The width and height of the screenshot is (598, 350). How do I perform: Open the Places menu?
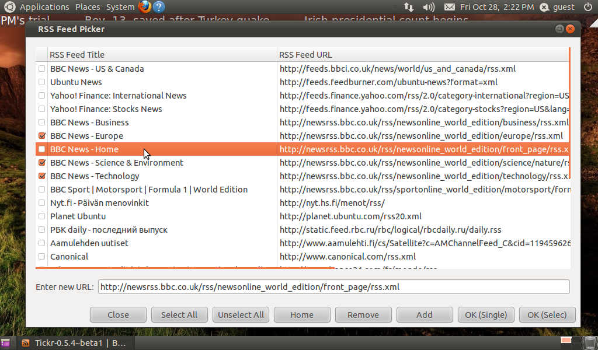(88, 7)
